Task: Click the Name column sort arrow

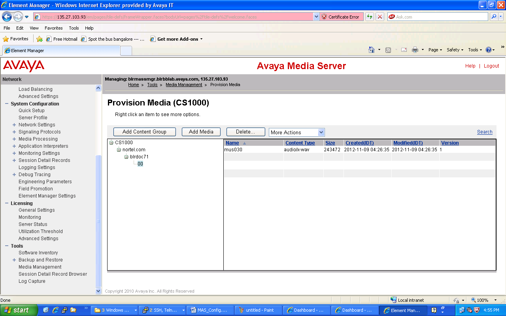Action: pyautogui.click(x=244, y=143)
